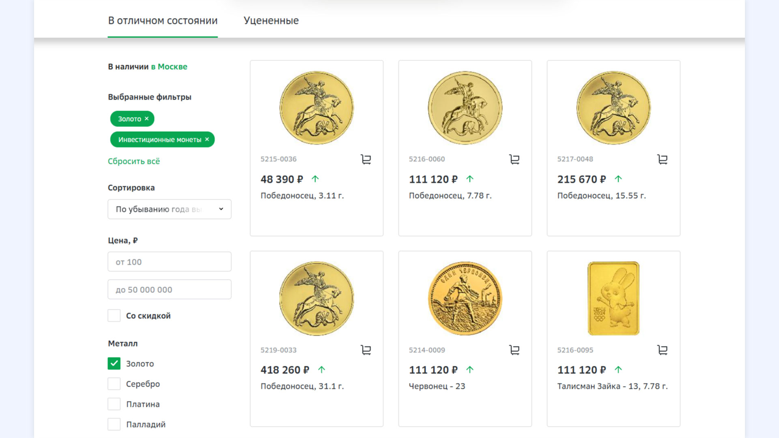
Task: Add the Талисман Зайка coin to cart
Action: click(x=662, y=350)
